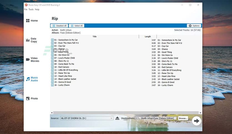This screenshot has width=232, height=134.
Task: Click the 3:57 length of track 01
Action: point(153,40)
